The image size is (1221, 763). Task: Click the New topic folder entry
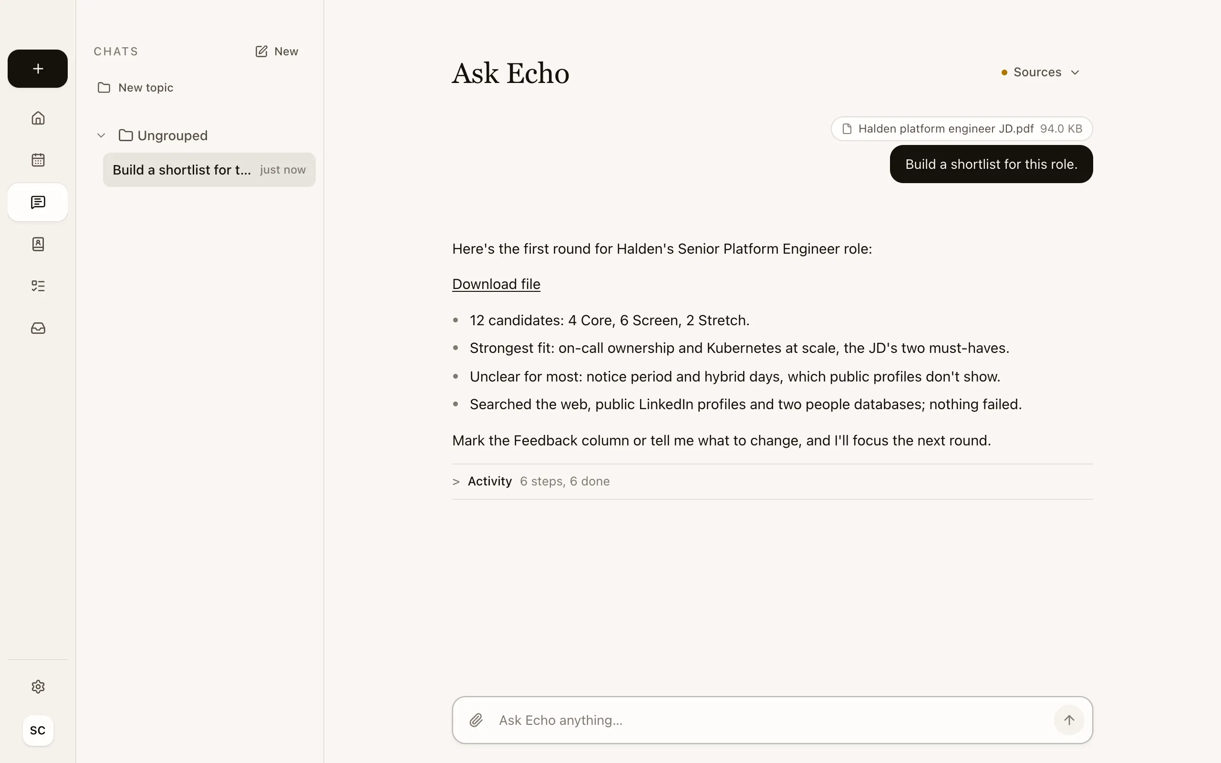[x=135, y=88]
